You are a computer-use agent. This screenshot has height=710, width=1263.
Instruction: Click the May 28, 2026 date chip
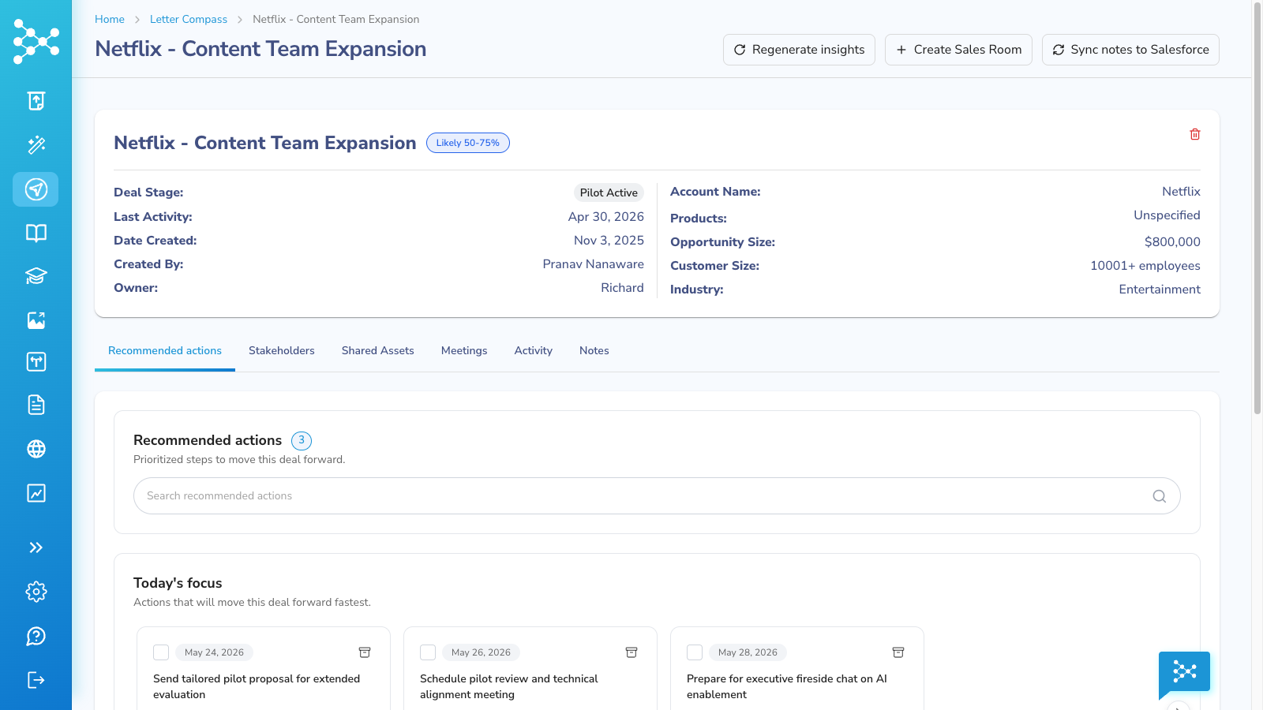click(x=748, y=652)
